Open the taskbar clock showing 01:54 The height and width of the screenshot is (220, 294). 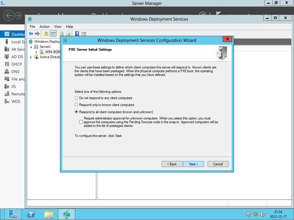click(278, 214)
